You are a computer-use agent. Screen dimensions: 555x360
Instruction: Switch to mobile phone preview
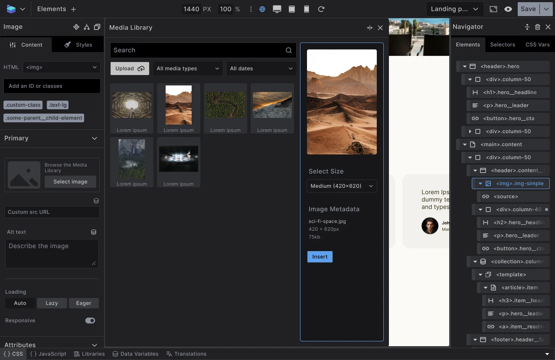tap(307, 9)
